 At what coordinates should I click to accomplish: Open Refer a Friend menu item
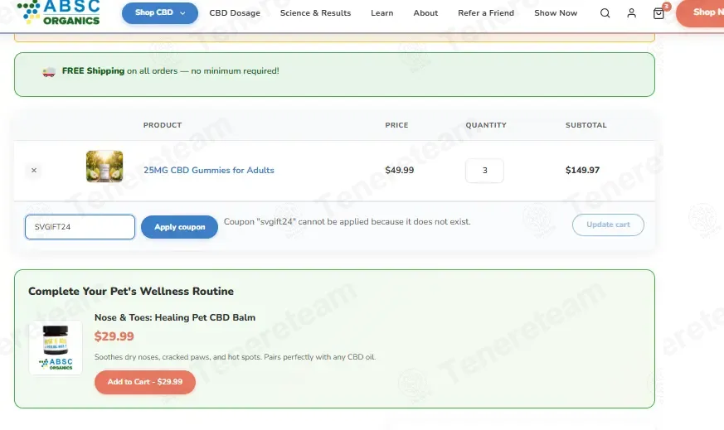[486, 13]
